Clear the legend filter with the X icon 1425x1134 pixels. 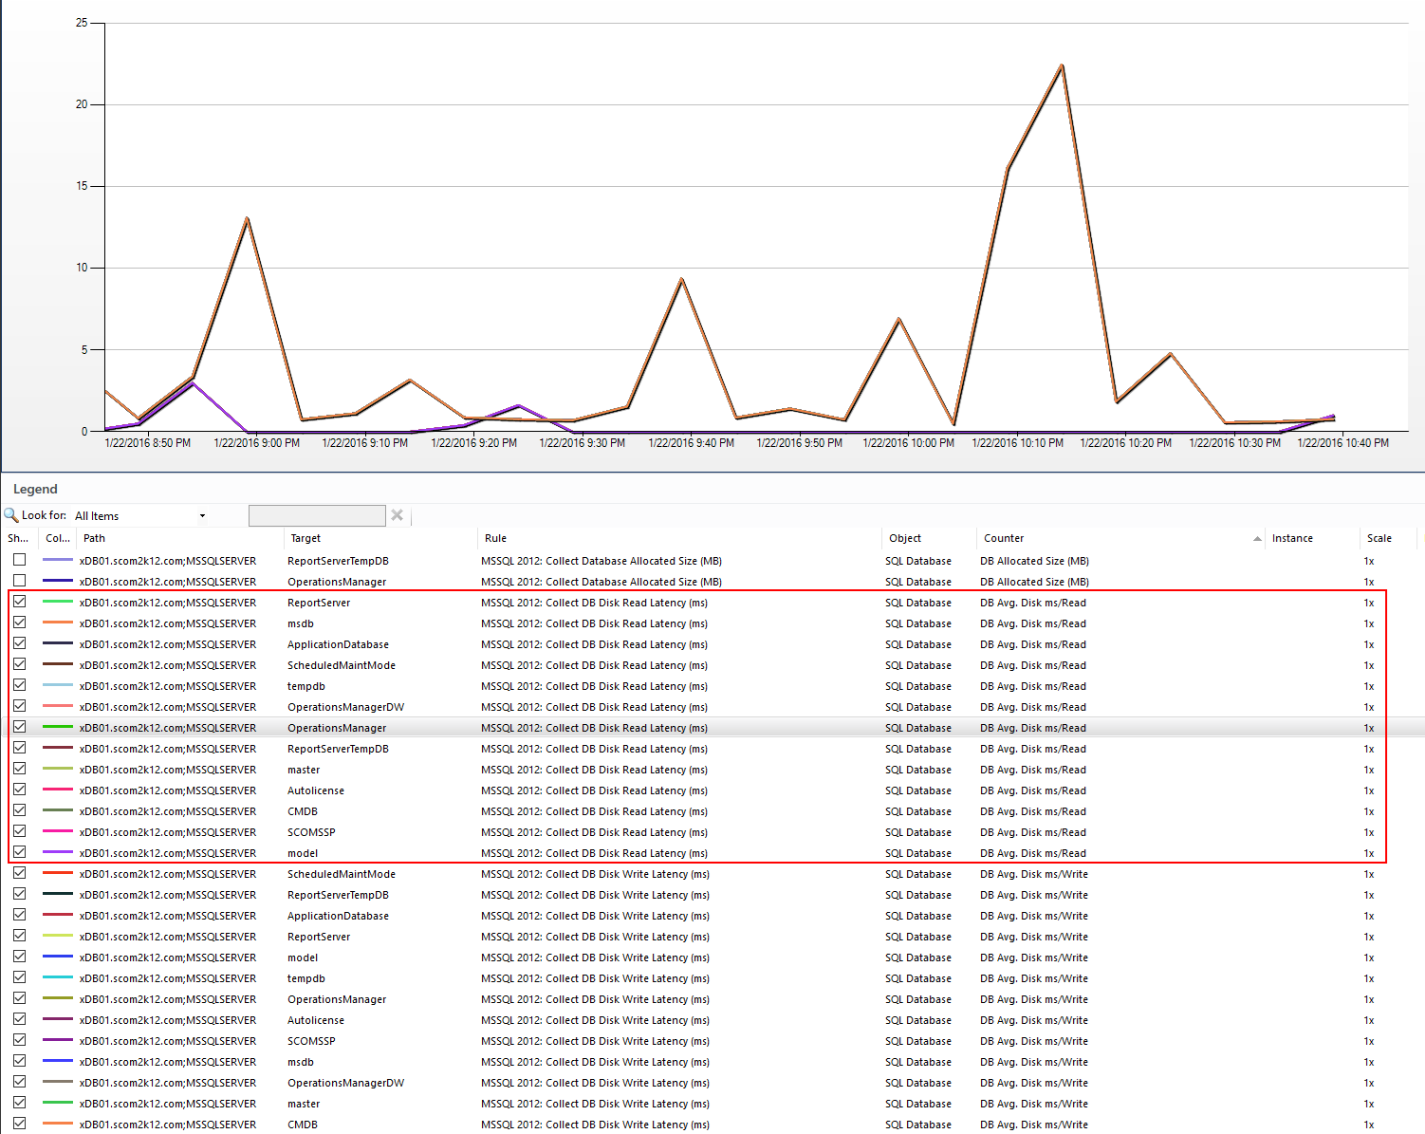[x=398, y=515]
